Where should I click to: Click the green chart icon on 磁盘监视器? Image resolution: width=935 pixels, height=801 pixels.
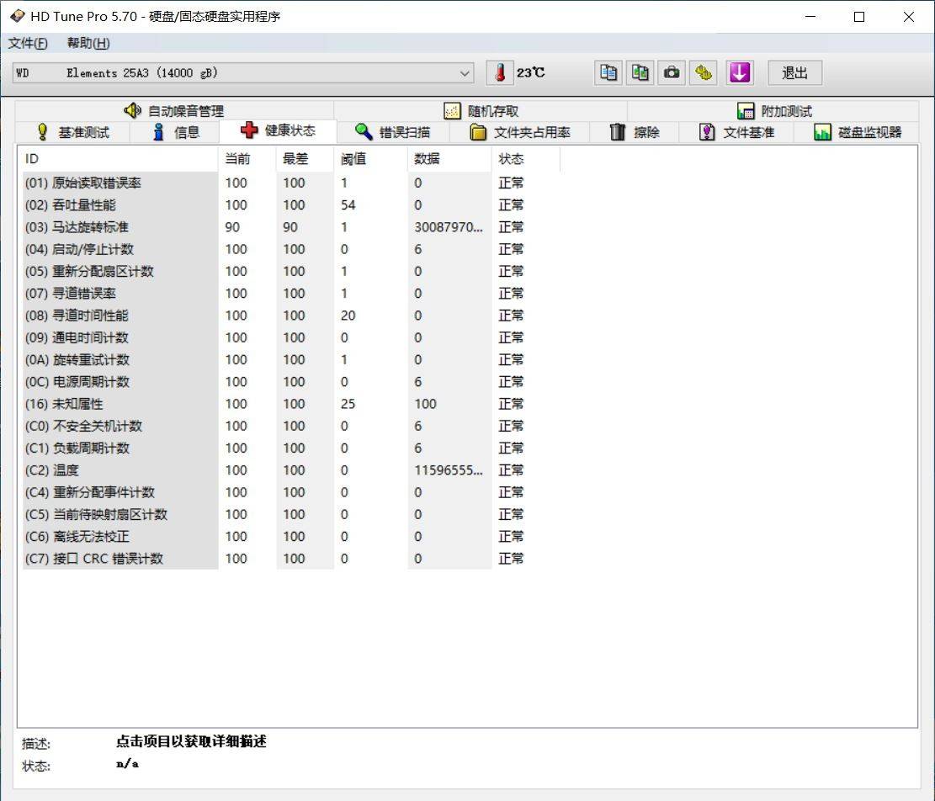click(x=821, y=131)
